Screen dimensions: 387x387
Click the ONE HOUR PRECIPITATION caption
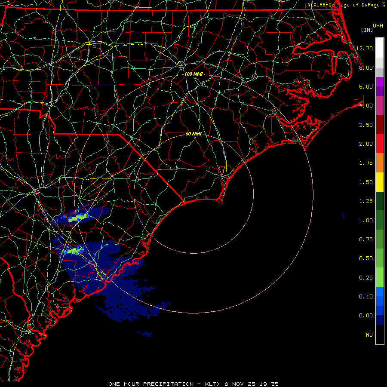[151, 384]
